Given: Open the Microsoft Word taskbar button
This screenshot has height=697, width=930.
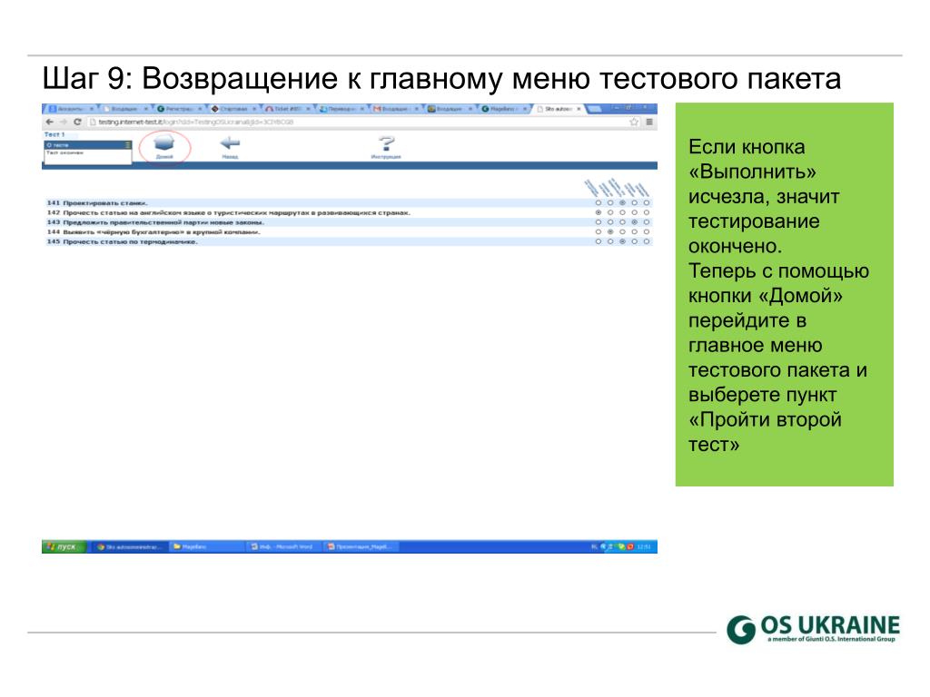Looking at the screenshot, I should pos(282,546).
